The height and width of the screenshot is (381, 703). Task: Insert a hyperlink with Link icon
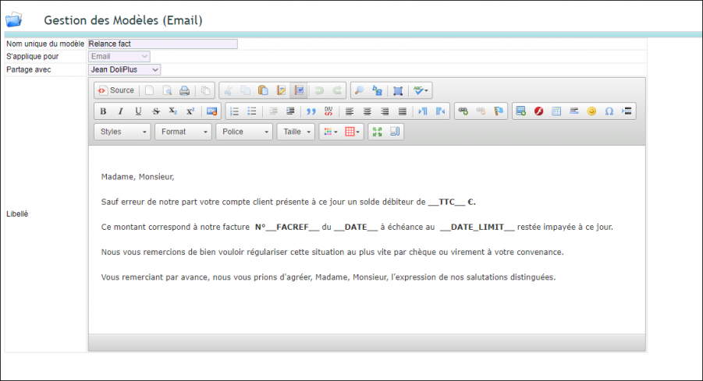point(463,111)
